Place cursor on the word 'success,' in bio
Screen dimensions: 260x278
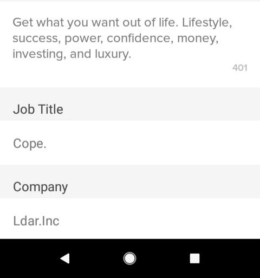coord(37,38)
